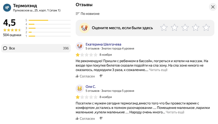Open the По новизне sorting dropdown

point(87,14)
